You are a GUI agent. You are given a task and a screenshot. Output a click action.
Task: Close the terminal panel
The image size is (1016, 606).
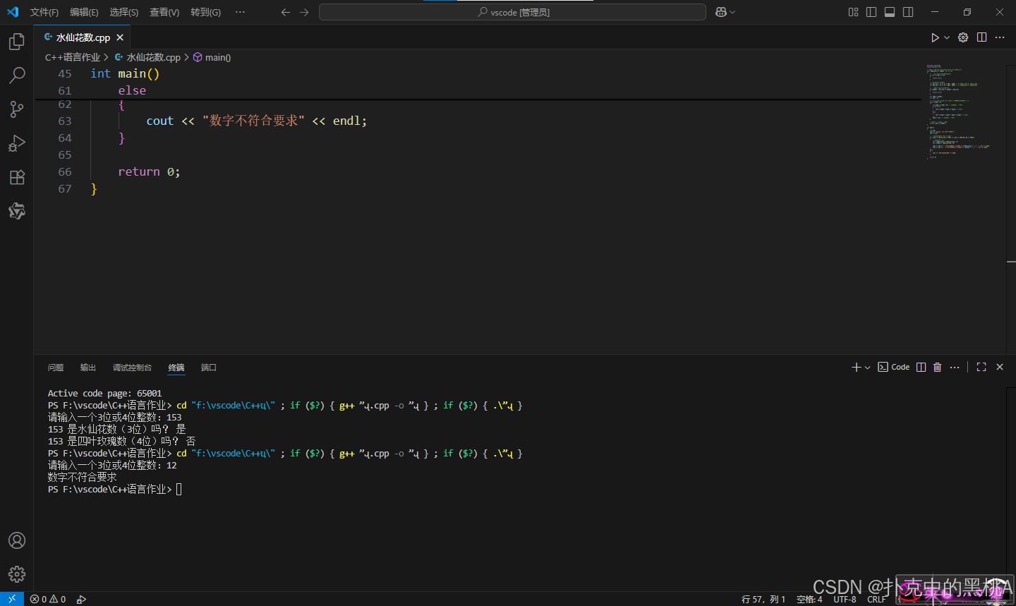click(1000, 367)
